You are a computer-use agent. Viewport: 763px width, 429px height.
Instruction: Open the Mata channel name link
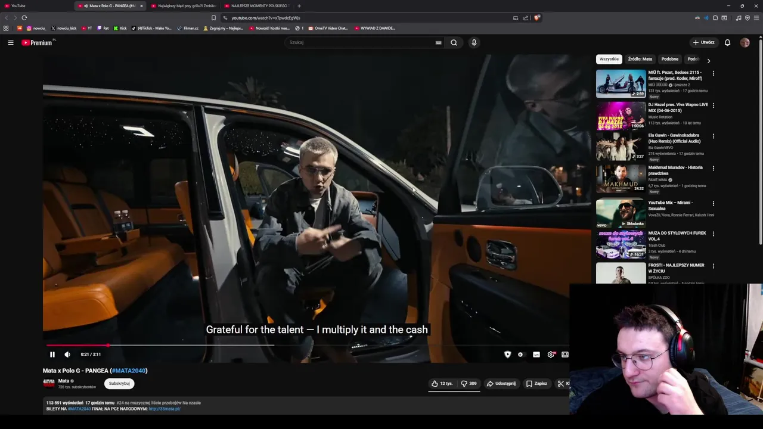click(63, 381)
